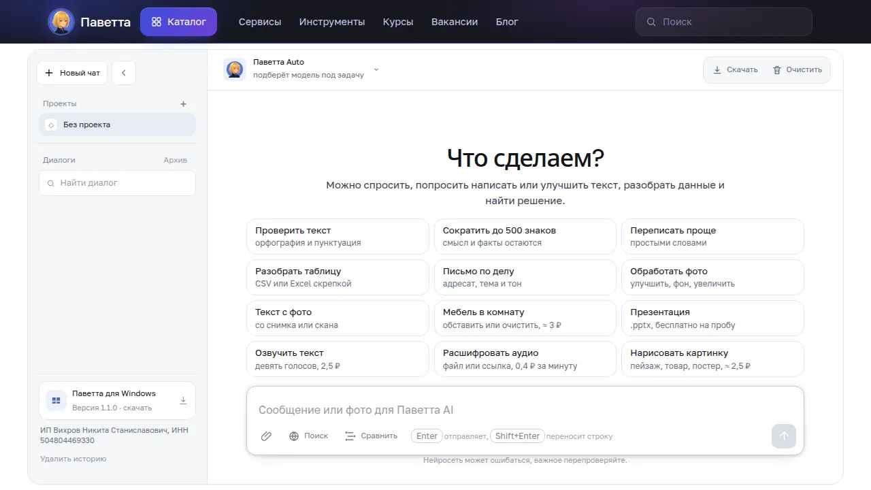Image resolution: width=871 pixels, height=490 pixels.
Task: Click the Паветта avatar logo in header
Action: [61, 22]
